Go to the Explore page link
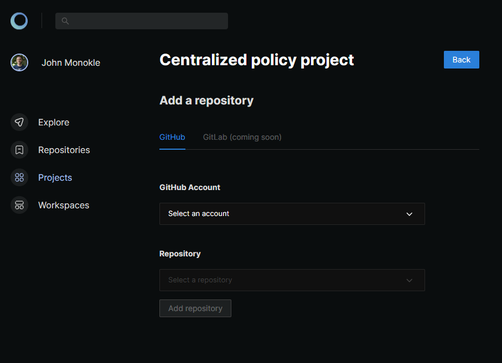This screenshot has width=502, height=363. point(54,122)
